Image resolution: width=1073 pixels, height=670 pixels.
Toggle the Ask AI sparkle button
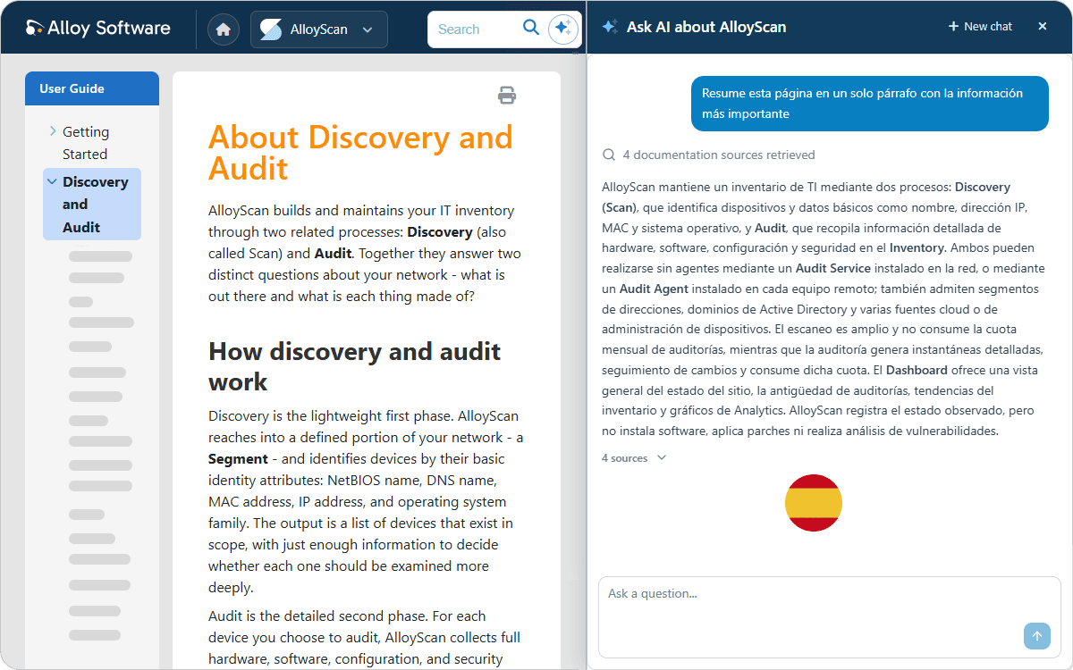(x=562, y=29)
